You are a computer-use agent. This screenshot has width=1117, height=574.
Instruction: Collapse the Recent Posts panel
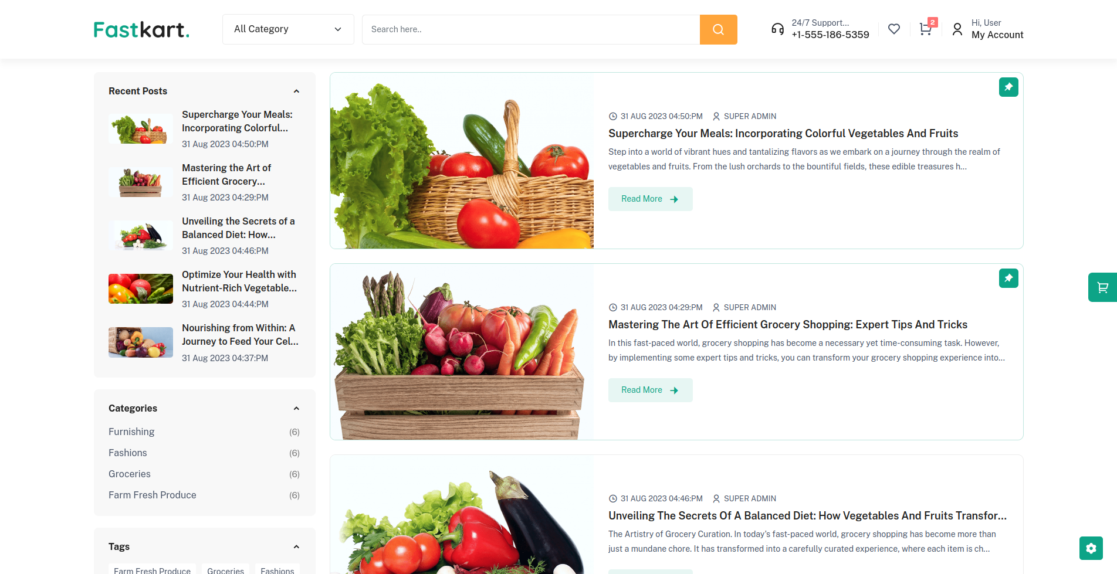(x=296, y=91)
